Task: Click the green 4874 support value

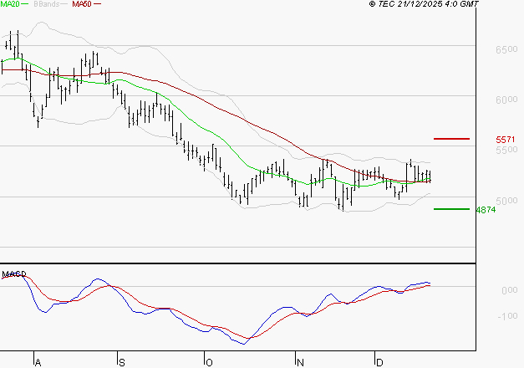Action: coord(486,210)
